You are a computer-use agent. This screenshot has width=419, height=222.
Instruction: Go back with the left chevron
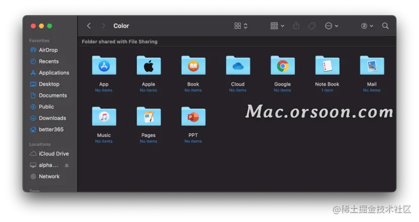click(x=89, y=26)
